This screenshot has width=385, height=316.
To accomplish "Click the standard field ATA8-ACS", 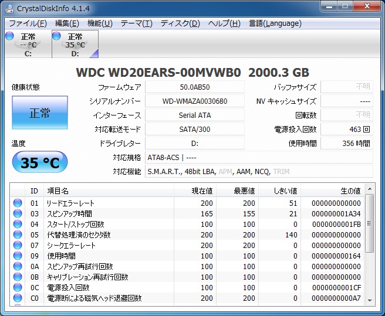I will tap(259, 158).
